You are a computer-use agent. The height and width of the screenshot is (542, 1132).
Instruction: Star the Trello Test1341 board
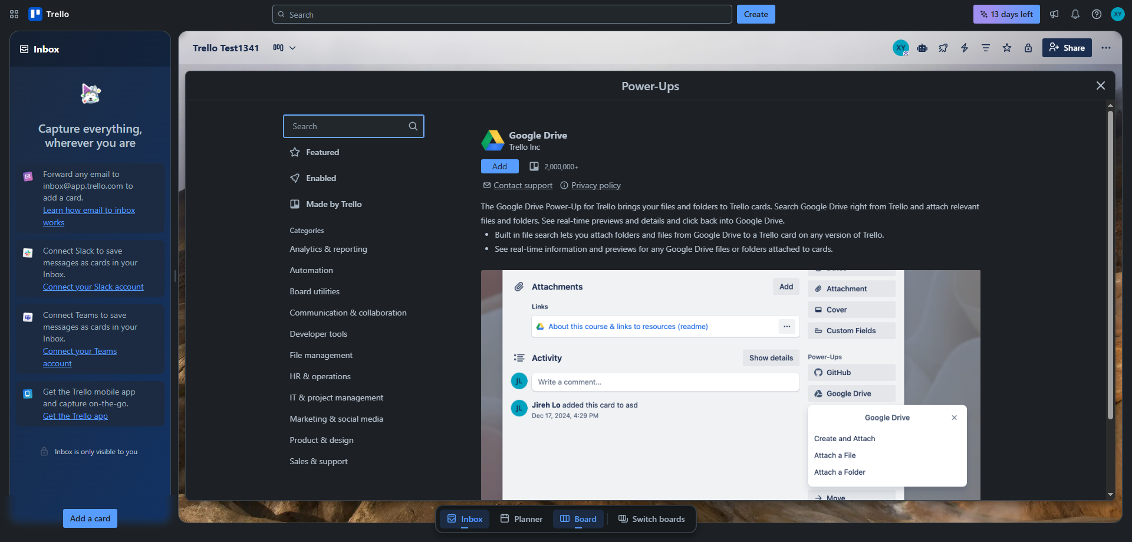coord(1007,48)
